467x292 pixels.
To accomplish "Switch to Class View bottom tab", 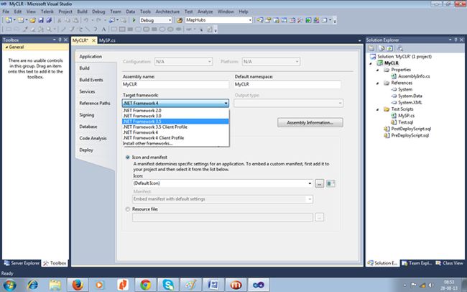I will [450, 263].
